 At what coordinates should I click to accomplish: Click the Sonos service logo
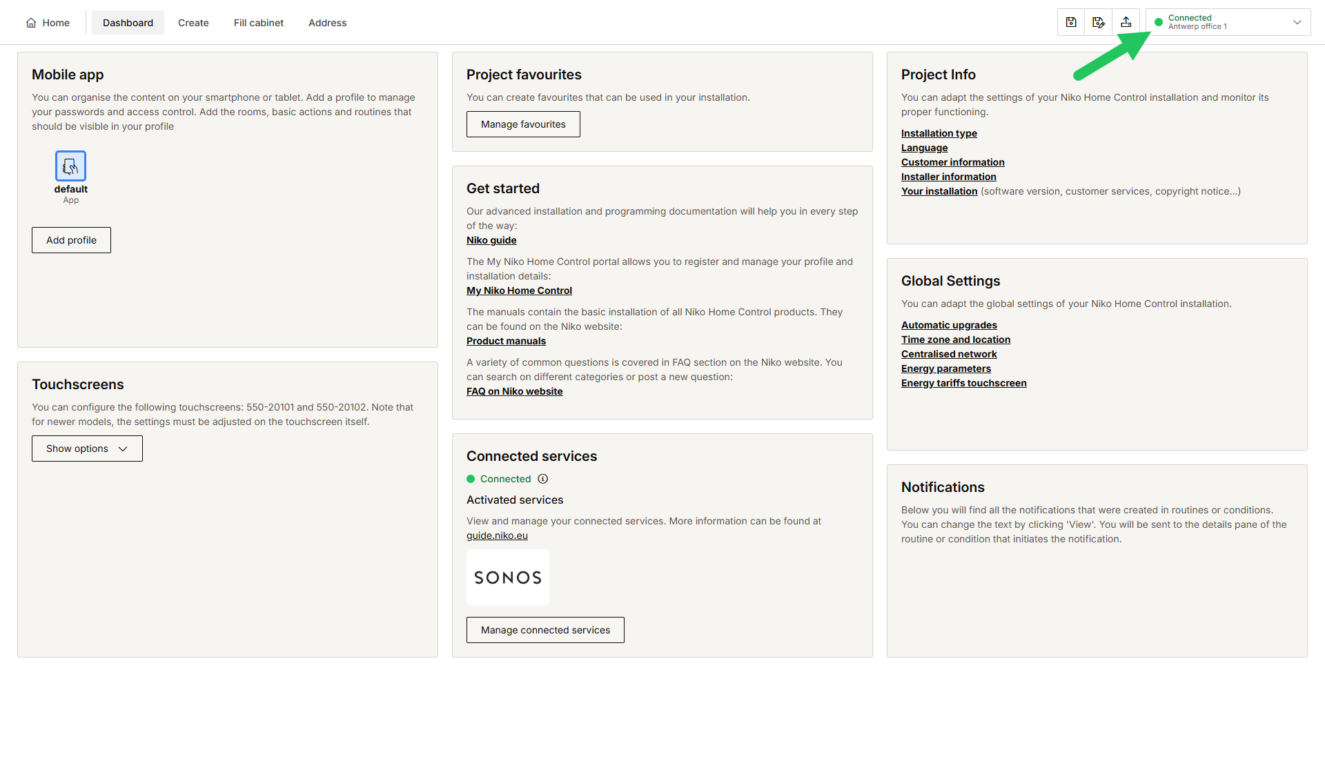[508, 578]
